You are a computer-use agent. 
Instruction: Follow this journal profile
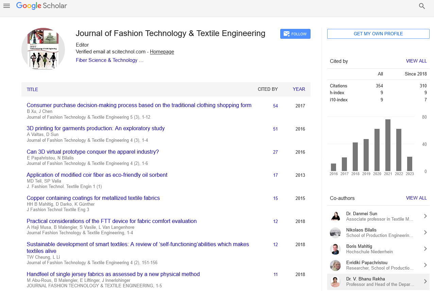(295, 34)
